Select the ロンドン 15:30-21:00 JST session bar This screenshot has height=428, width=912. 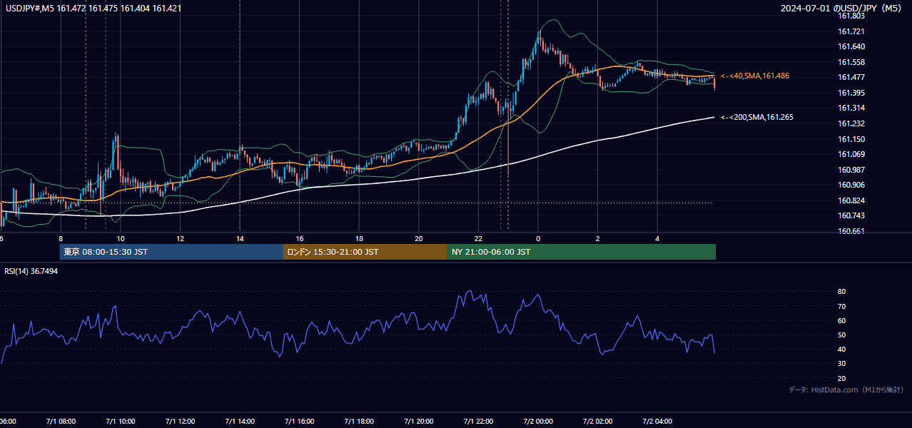[365, 252]
